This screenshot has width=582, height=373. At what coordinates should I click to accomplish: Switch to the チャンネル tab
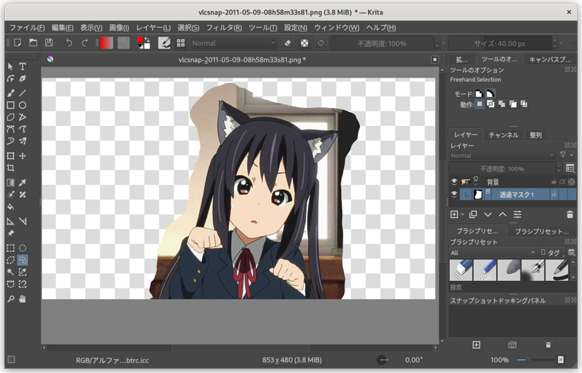tap(503, 135)
